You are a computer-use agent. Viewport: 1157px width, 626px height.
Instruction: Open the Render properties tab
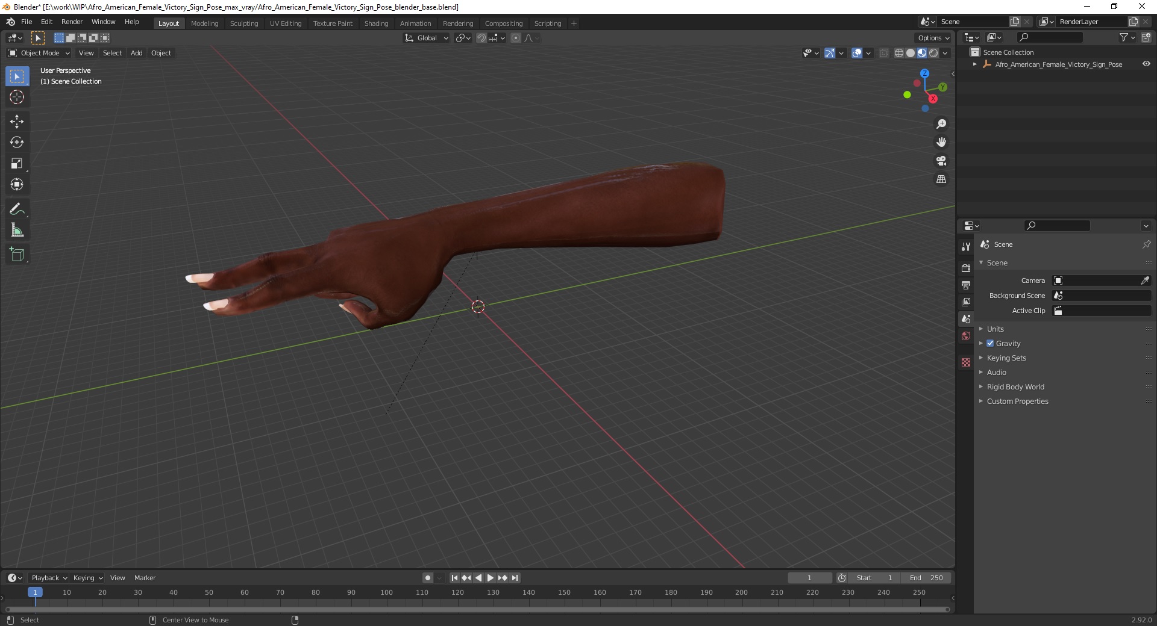click(x=966, y=268)
